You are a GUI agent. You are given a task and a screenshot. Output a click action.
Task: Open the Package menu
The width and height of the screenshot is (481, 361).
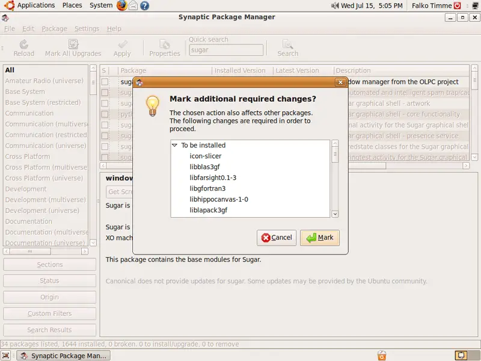point(54,29)
